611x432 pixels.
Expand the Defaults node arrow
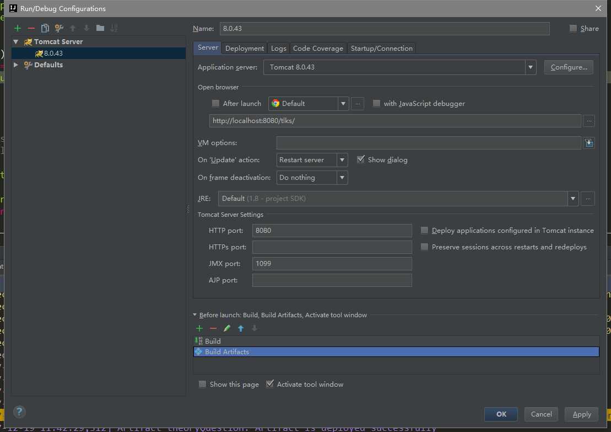click(x=15, y=65)
